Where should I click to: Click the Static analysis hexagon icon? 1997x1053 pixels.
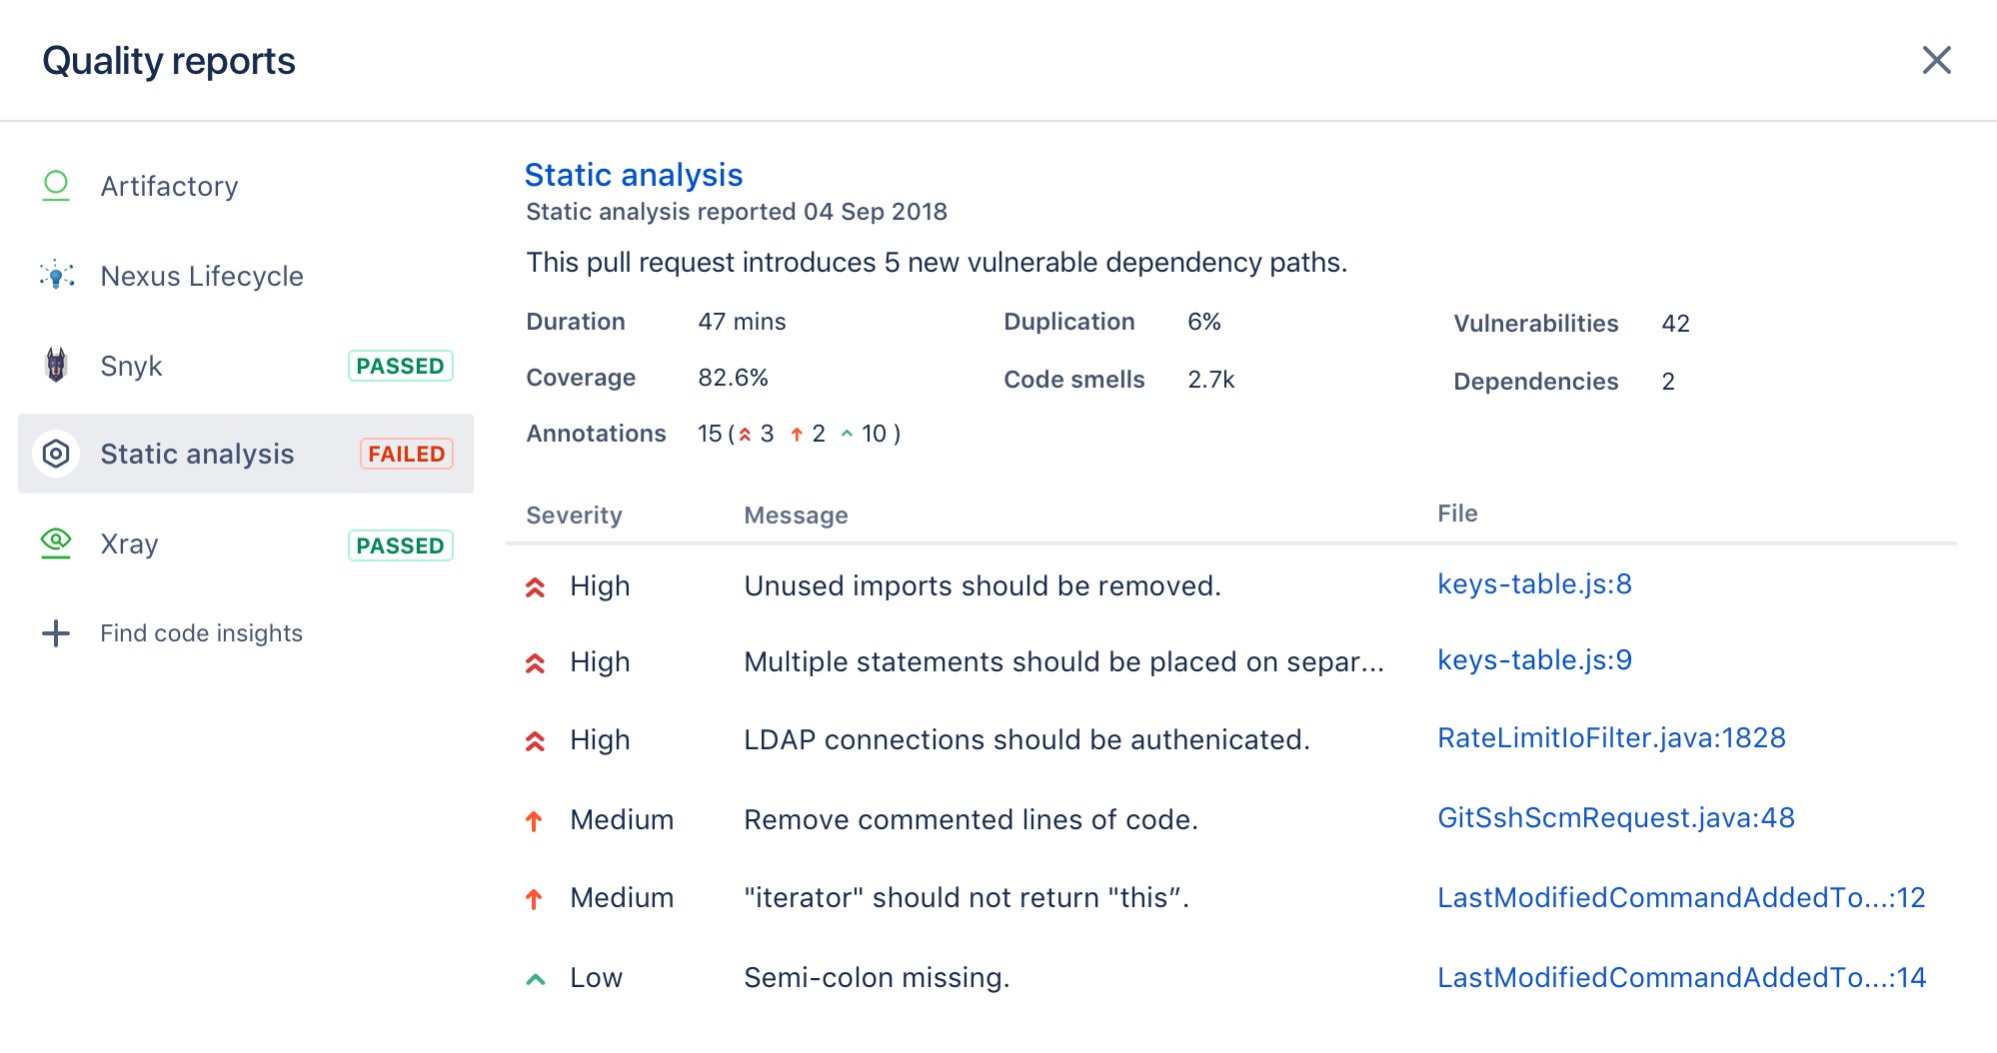click(57, 454)
